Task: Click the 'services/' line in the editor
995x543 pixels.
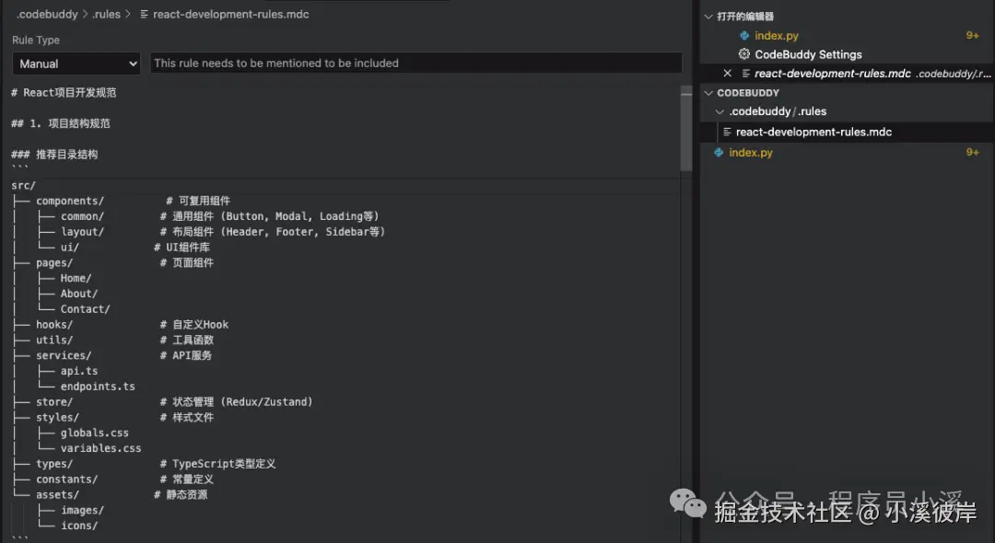Action: coord(64,355)
